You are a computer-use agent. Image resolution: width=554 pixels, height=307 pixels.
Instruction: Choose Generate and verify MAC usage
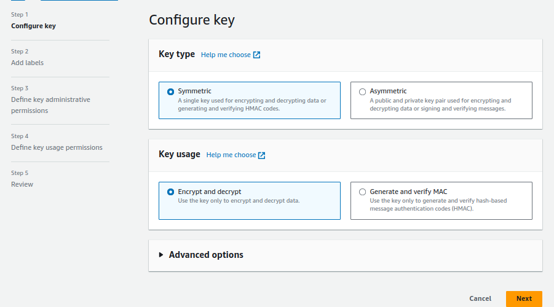[363, 192]
